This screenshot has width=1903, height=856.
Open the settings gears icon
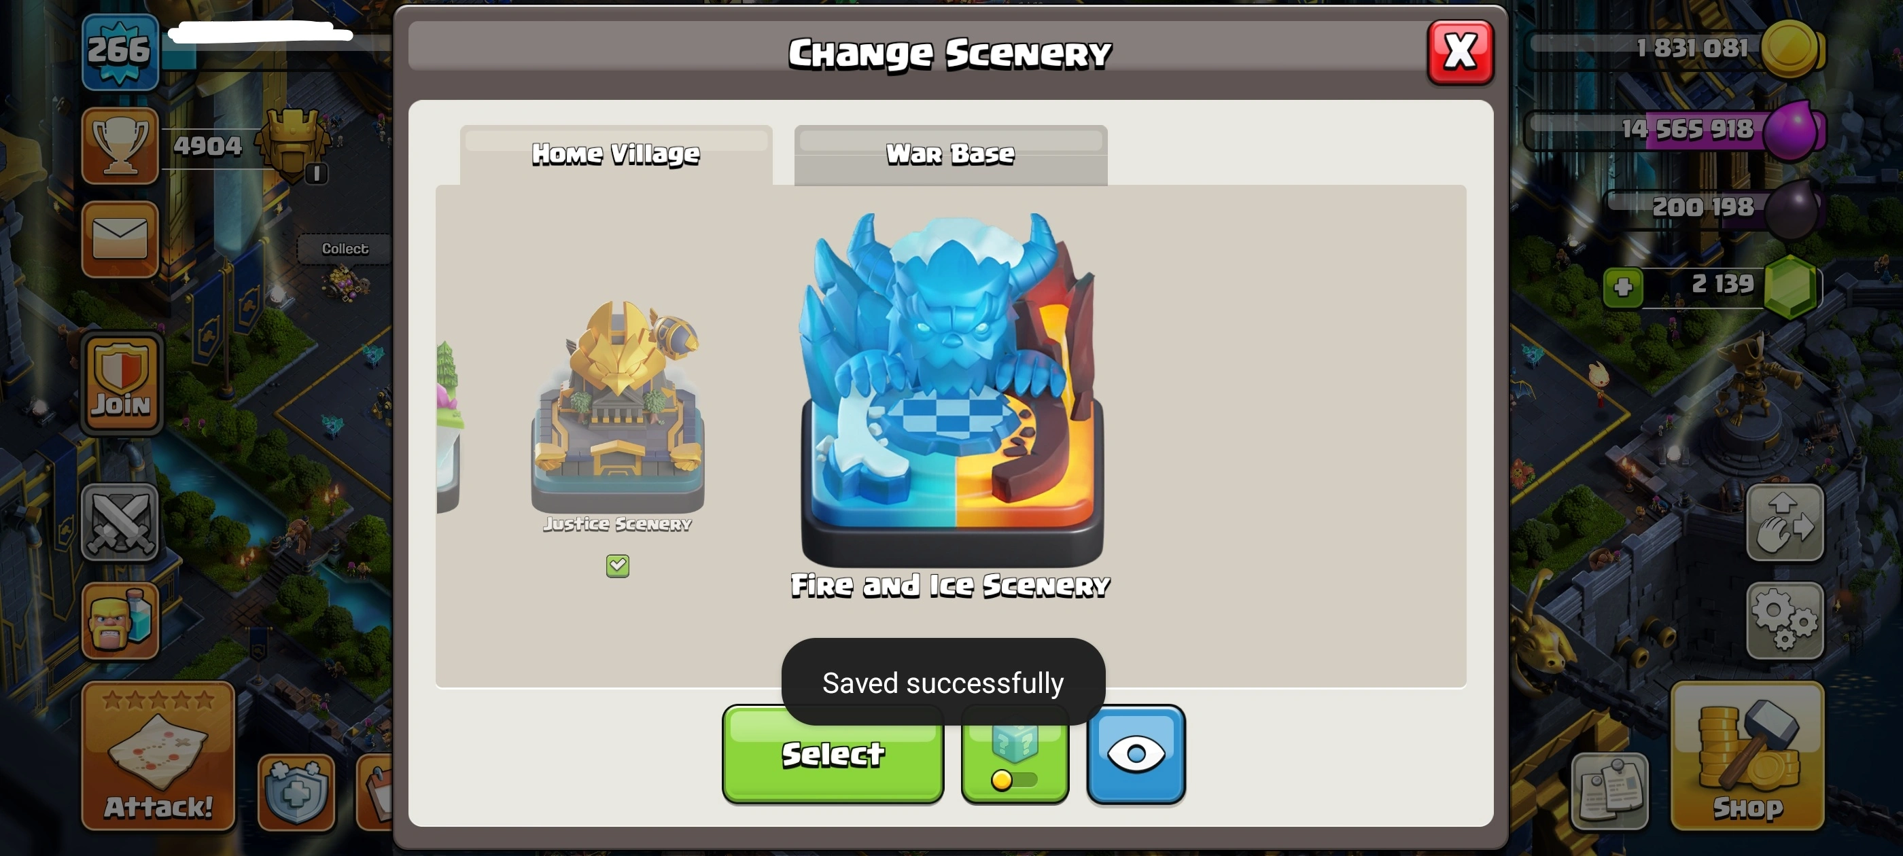[x=1784, y=620]
